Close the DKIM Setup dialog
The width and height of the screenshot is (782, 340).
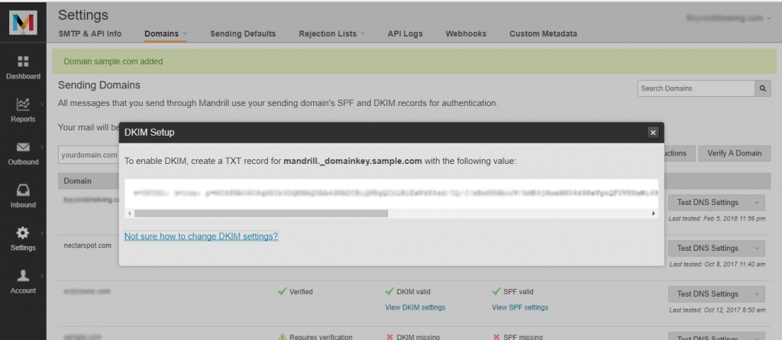pyautogui.click(x=652, y=133)
